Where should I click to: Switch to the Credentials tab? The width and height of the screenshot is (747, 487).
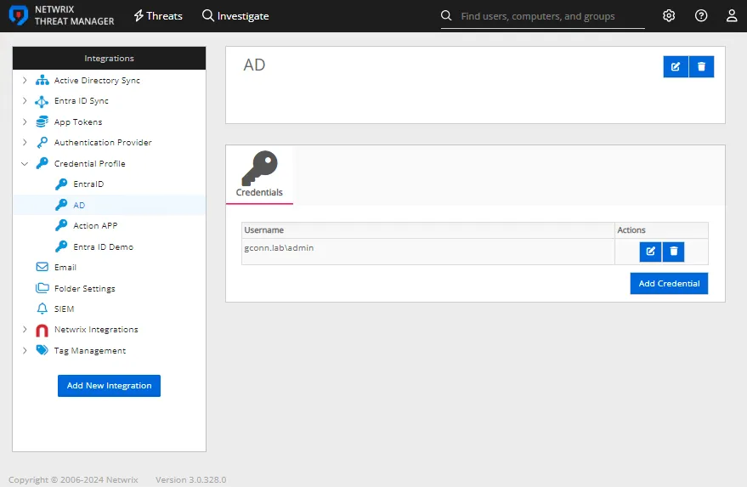pyautogui.click(x=259, y=175)
